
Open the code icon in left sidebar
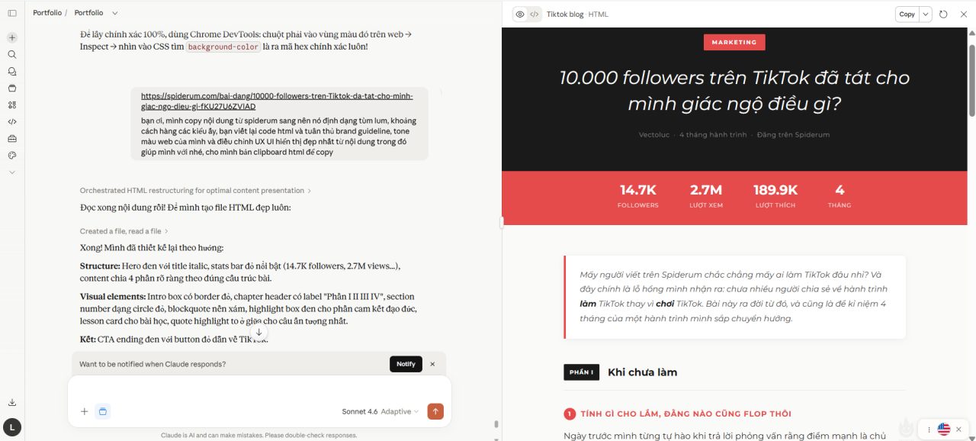(11, 121)
